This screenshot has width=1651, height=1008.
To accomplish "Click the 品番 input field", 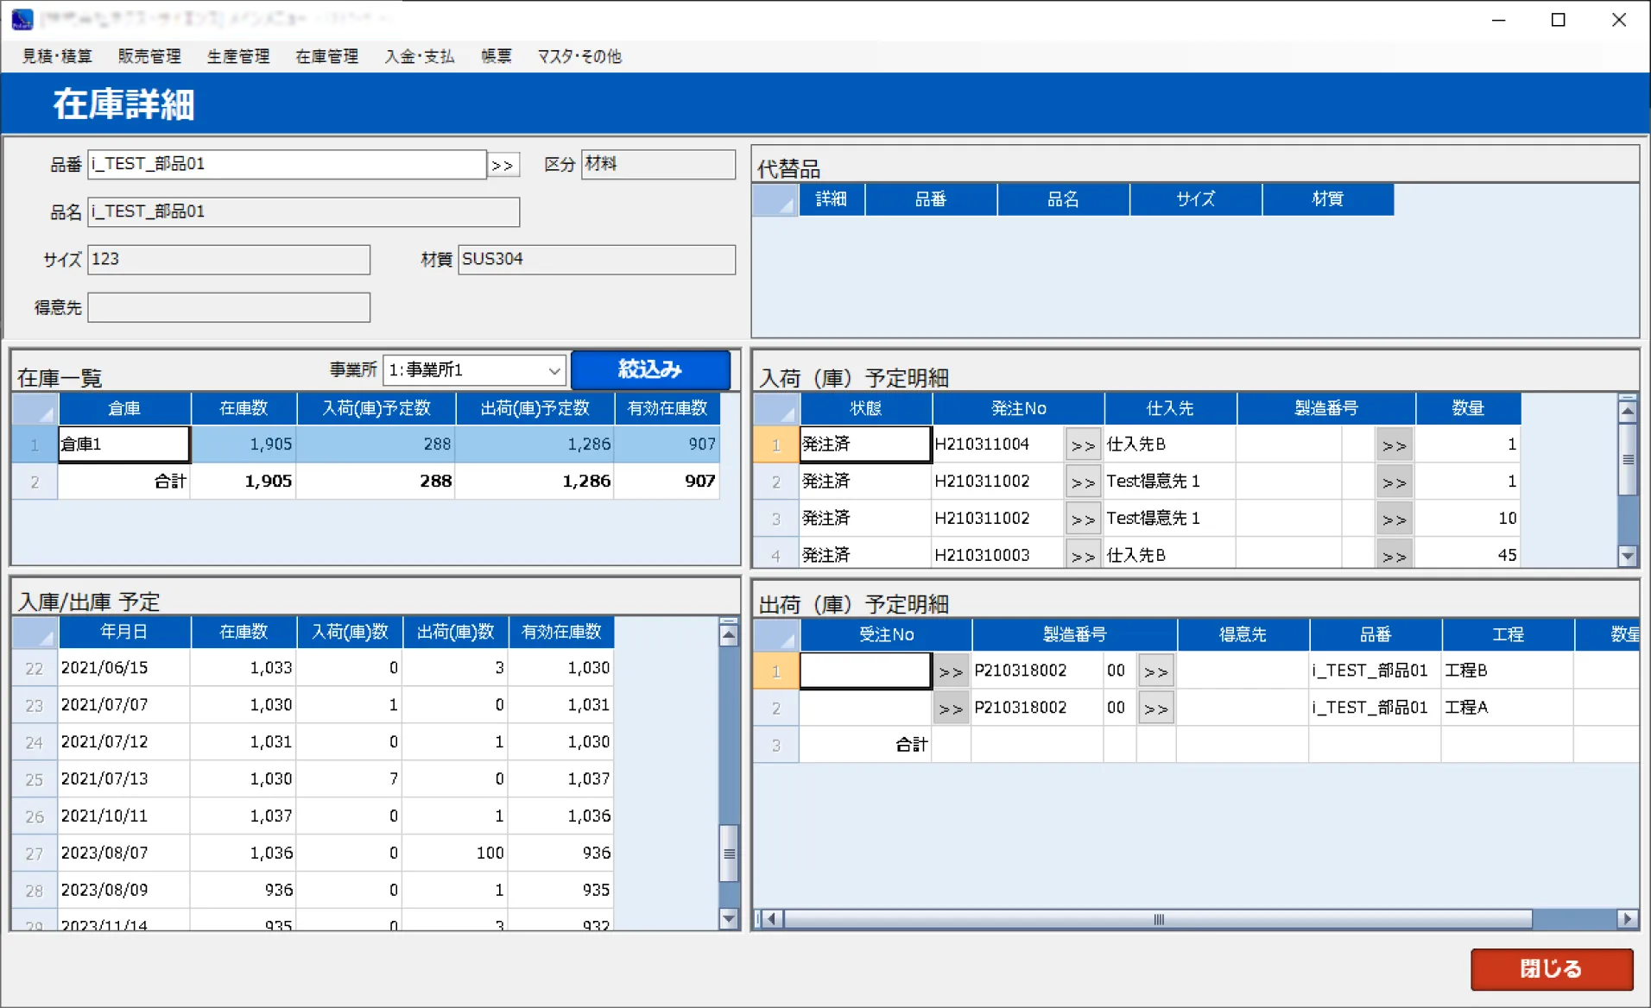I will (287, 164).
